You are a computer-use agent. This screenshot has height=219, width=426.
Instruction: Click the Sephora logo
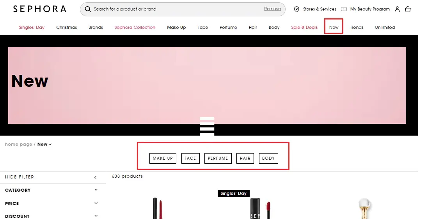(39, 9)
